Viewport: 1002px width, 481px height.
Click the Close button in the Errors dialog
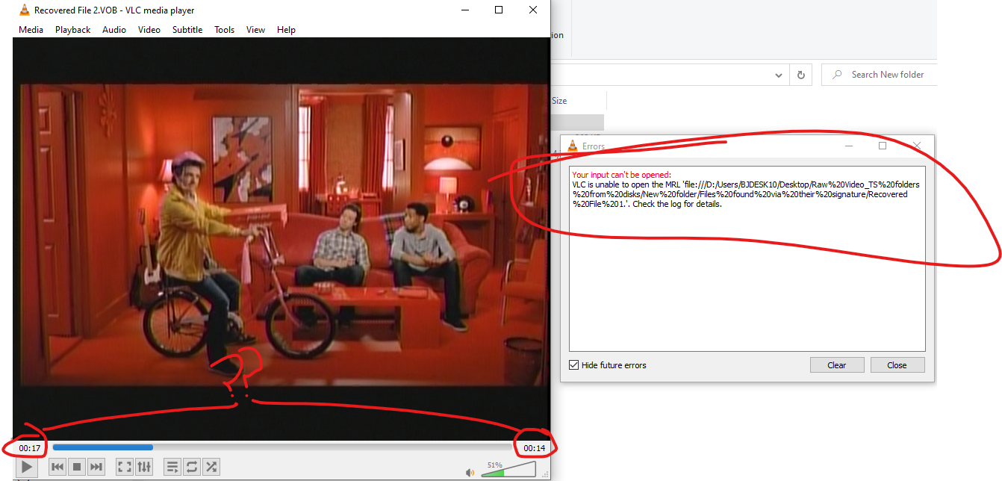[897, 365]
